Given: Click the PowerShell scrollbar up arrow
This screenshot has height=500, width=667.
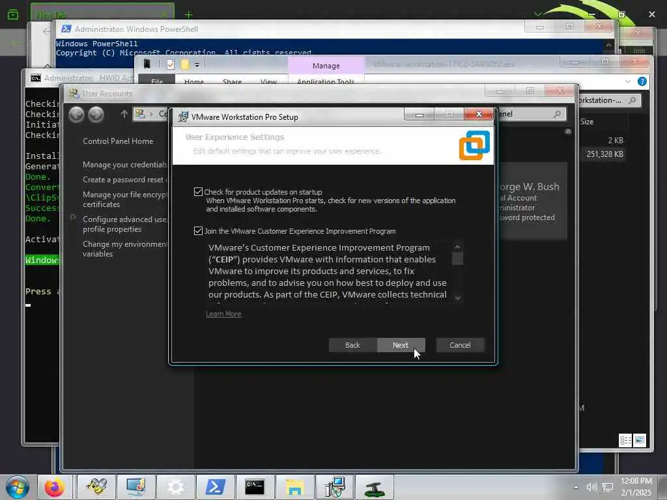Looking at the screenshot, I should [x=609, y=45].
